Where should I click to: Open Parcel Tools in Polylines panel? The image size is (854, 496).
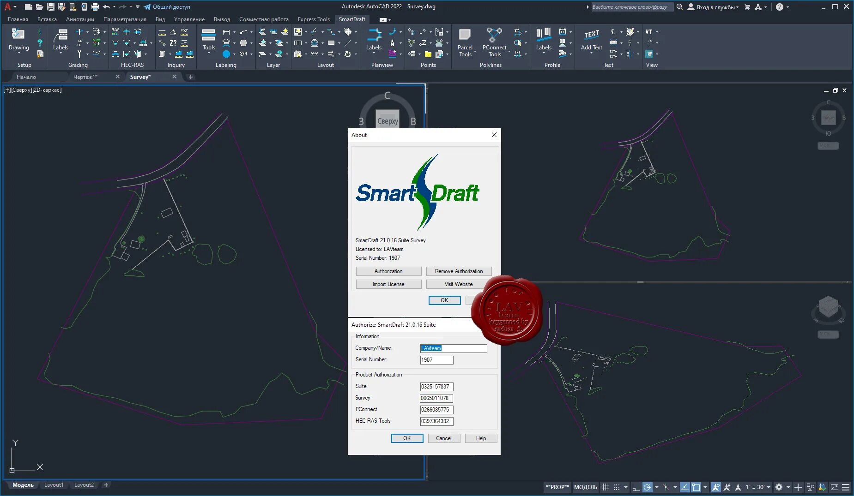click(465, 42)
